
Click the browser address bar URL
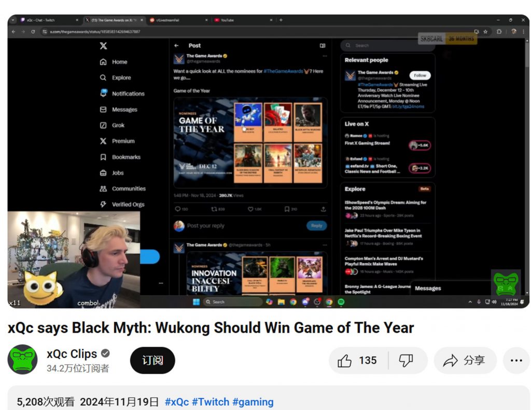95,32
